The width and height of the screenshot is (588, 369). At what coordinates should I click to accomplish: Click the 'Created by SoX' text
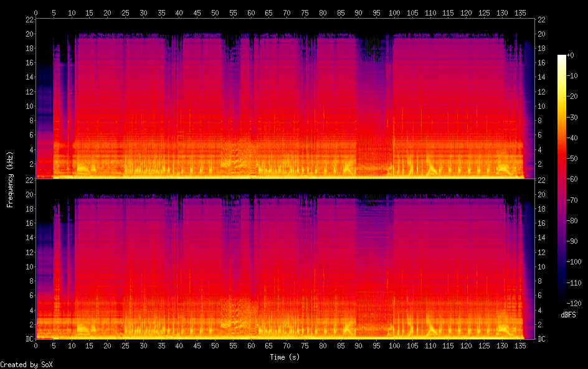[26, 365]
